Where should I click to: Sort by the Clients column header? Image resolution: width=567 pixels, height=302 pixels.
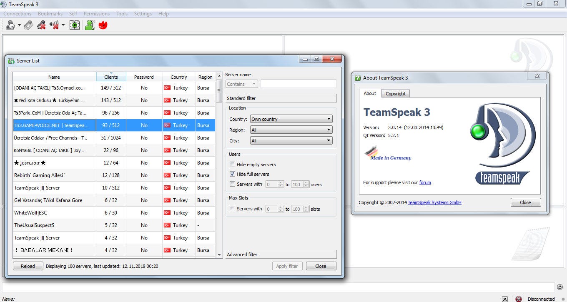111,77
